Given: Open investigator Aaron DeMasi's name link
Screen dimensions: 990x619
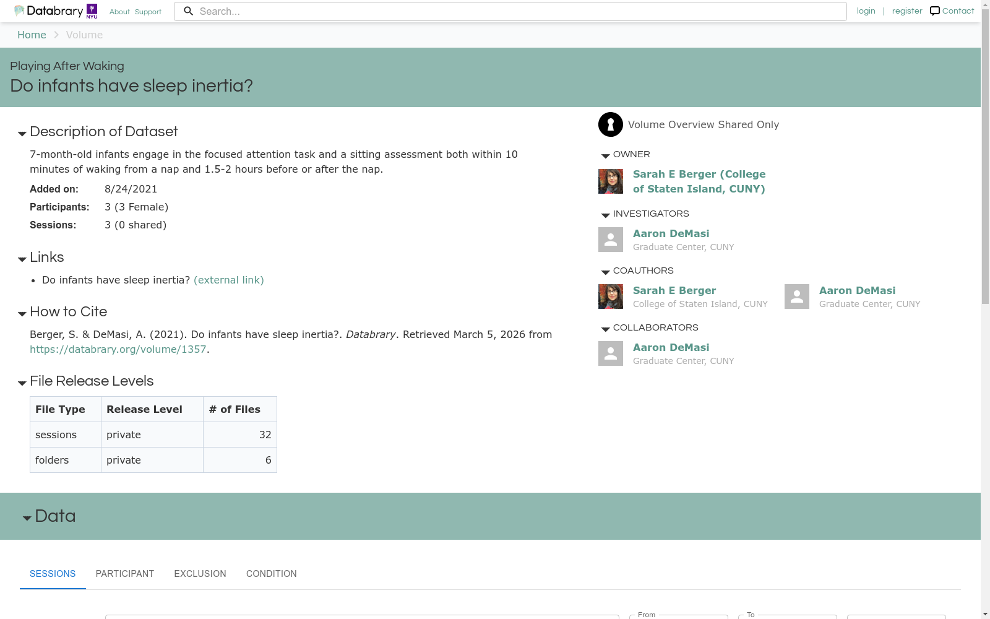Looking at the screenshot, I should [x=671, y=233].
